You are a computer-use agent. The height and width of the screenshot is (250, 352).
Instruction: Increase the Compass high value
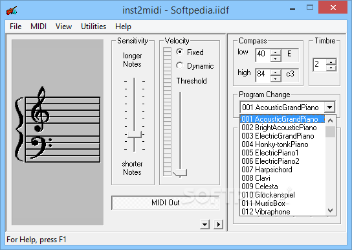(276, 73)
